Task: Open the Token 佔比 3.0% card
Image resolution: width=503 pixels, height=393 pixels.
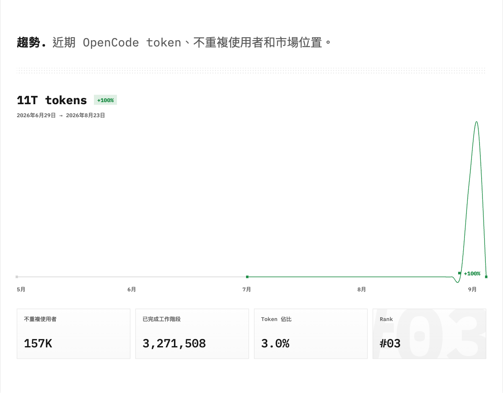Action: [311, 334]
